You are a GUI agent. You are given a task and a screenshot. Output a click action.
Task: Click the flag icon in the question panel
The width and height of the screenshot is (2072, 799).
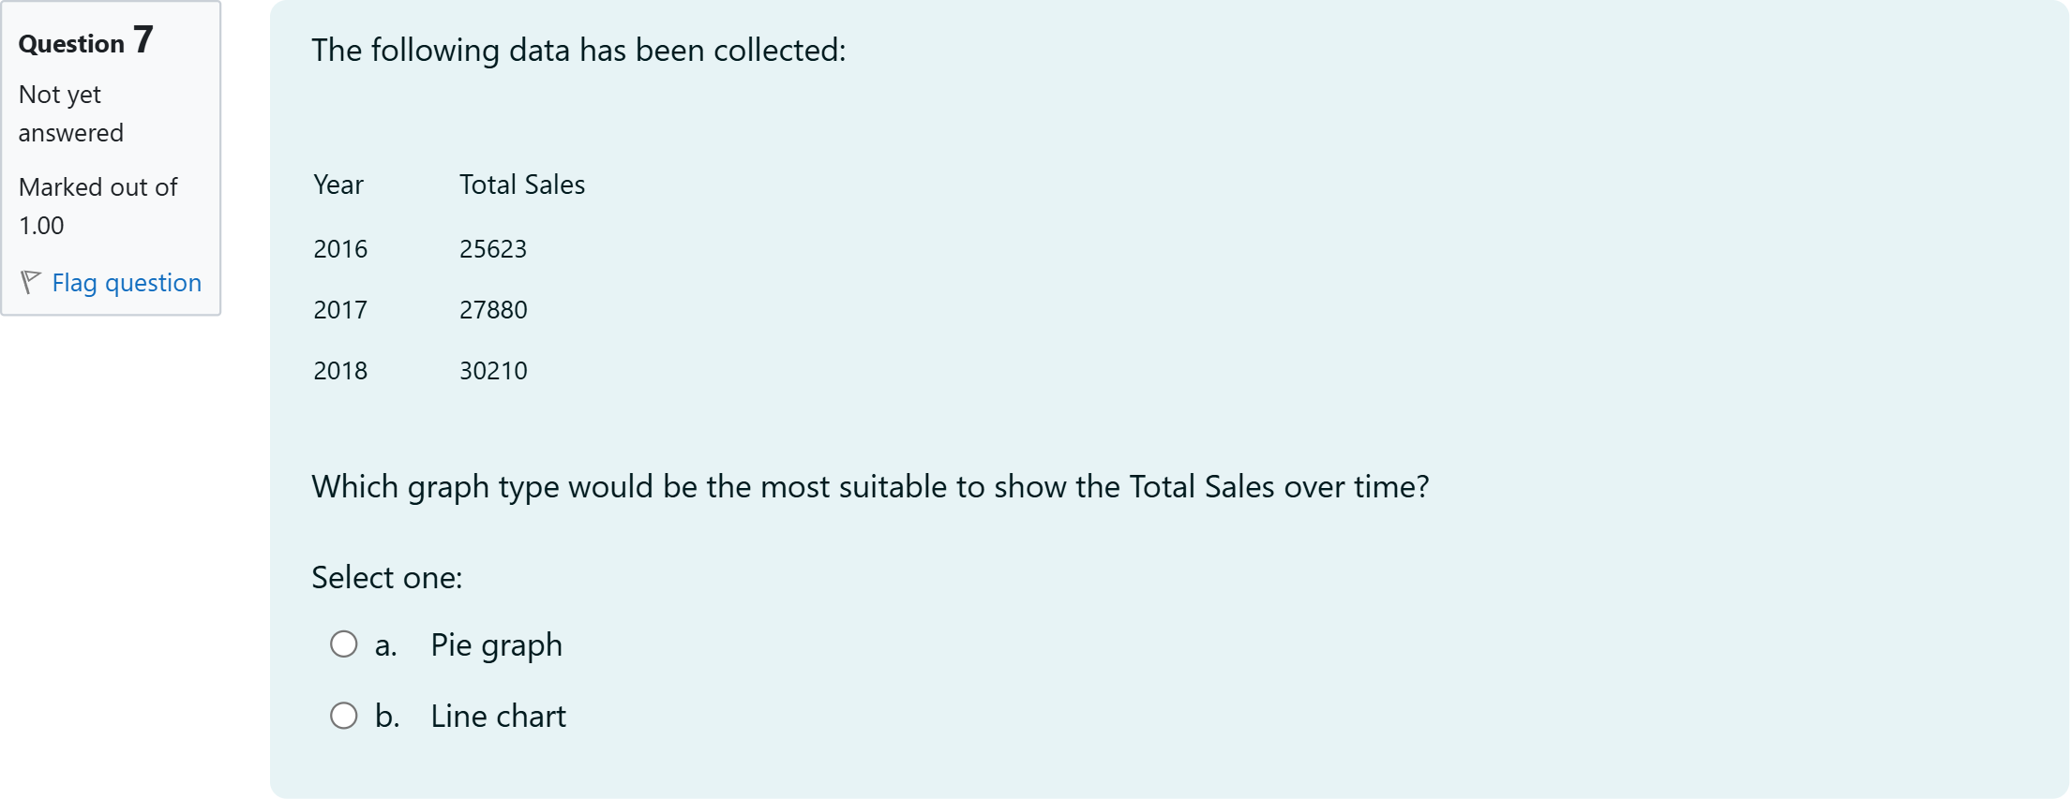click(x=30, y=282)
